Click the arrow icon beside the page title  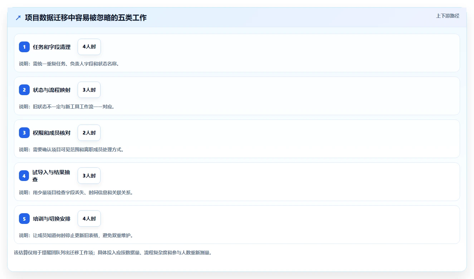pyautogui.click(x=18, y=18)
